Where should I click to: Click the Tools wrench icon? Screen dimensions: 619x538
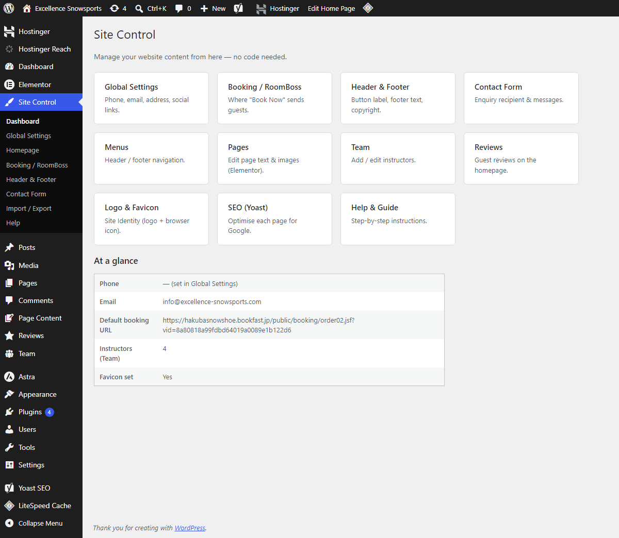coord(9,447)
